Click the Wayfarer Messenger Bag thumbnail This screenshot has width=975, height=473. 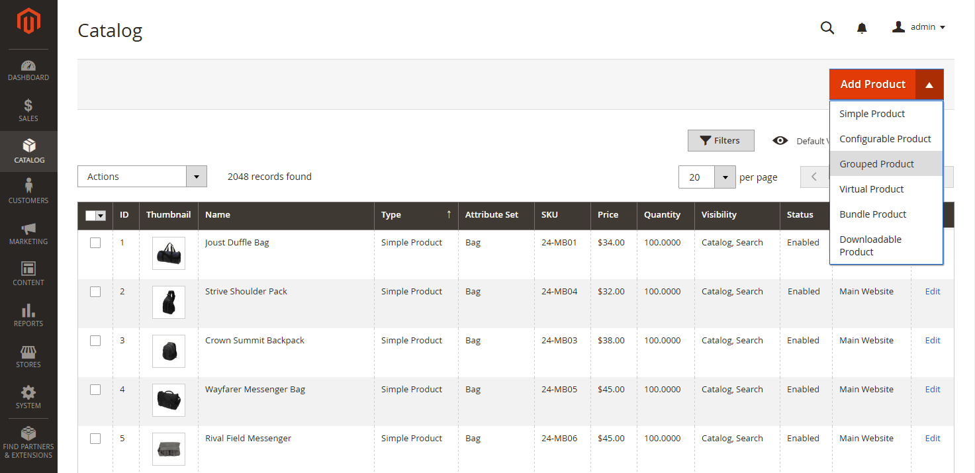[x=168, y=400]
